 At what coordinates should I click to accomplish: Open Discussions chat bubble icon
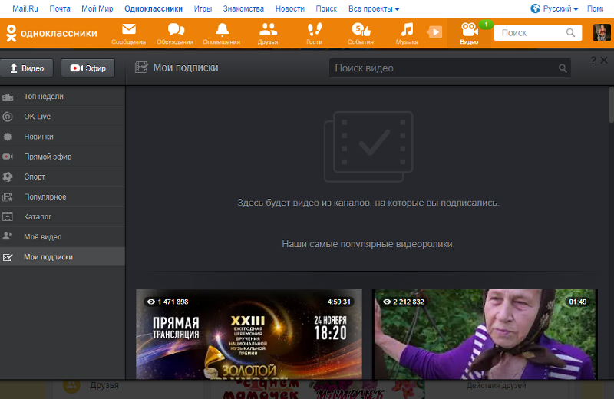point(176,31)
